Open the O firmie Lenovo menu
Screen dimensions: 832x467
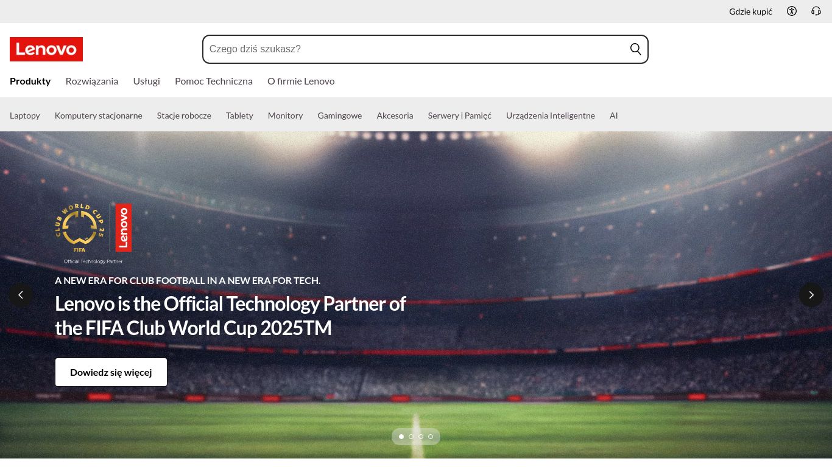click(x=301, y=81)
